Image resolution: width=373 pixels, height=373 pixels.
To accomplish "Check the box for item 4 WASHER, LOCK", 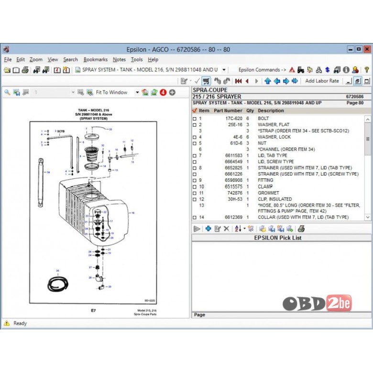I will pos(195,137).
